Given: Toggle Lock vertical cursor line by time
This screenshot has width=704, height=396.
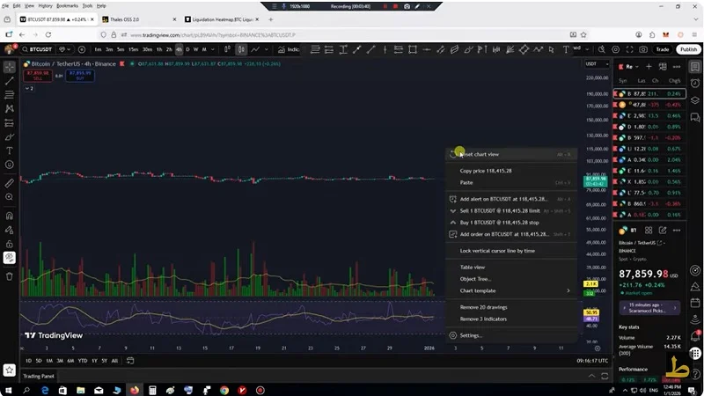Looking at the screenshot, I should (497, 251).
